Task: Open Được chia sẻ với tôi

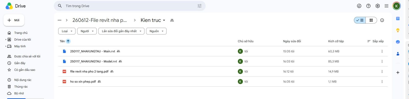Action: pyautogui.click(x=27, y=56)
